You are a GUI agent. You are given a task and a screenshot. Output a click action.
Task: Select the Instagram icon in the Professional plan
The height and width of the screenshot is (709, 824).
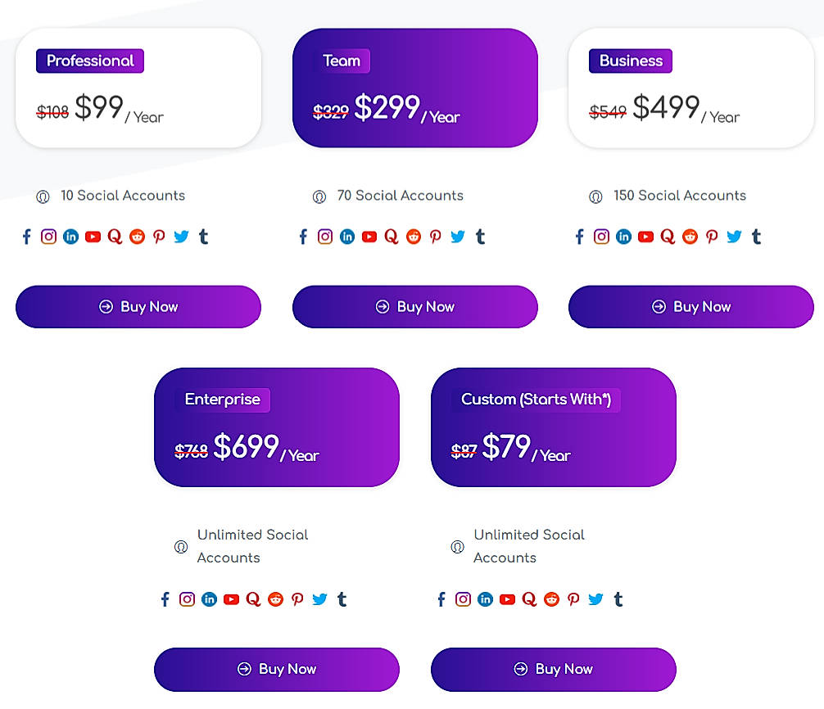(48, 237)
